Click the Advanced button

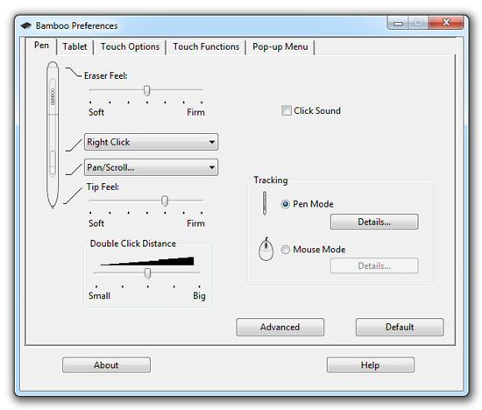(x=280, y=327)
